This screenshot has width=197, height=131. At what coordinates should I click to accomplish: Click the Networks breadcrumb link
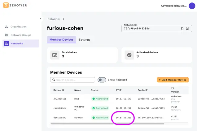54,19
